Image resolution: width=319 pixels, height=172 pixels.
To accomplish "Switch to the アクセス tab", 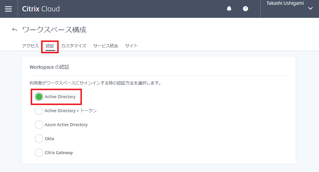I will pos(30,46).
